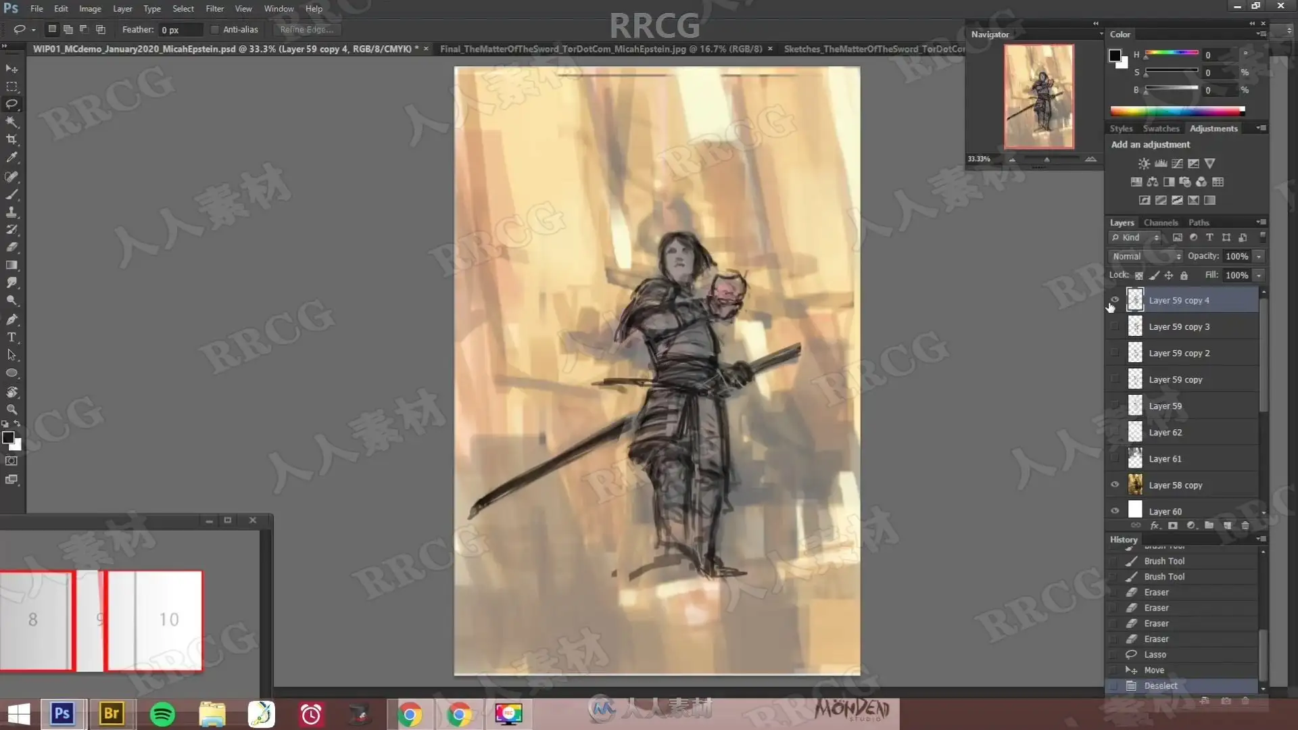Click the delete layer trash icon

[1245, 525]
